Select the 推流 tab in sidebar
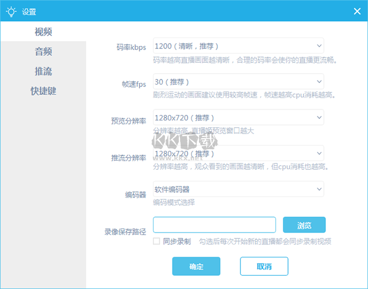The height and width of the screenshot is (289, 368). [43, 71]
